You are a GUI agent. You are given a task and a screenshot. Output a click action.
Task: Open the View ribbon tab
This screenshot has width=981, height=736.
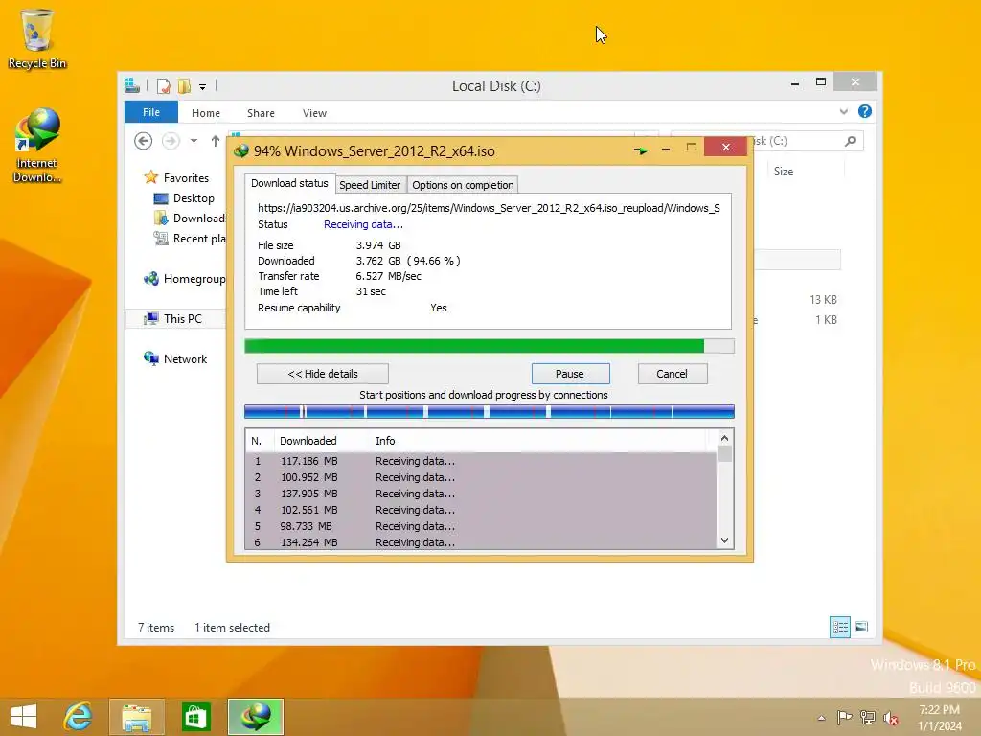click(x=314, y=113)
